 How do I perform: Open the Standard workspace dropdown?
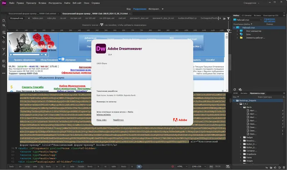tap(251, 3)
